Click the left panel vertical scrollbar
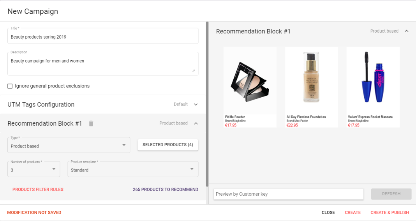The width and height of the screenshot is (416, 221). point(207,104)
